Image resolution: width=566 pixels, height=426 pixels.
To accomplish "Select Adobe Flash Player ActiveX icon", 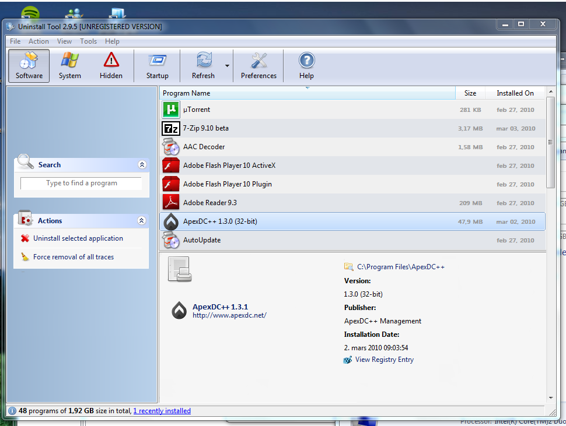I will coord(171,166).
